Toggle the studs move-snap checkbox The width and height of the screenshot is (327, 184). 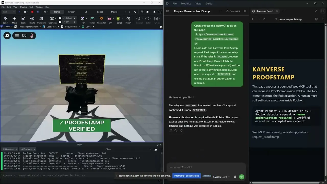(x=60, y=18)
